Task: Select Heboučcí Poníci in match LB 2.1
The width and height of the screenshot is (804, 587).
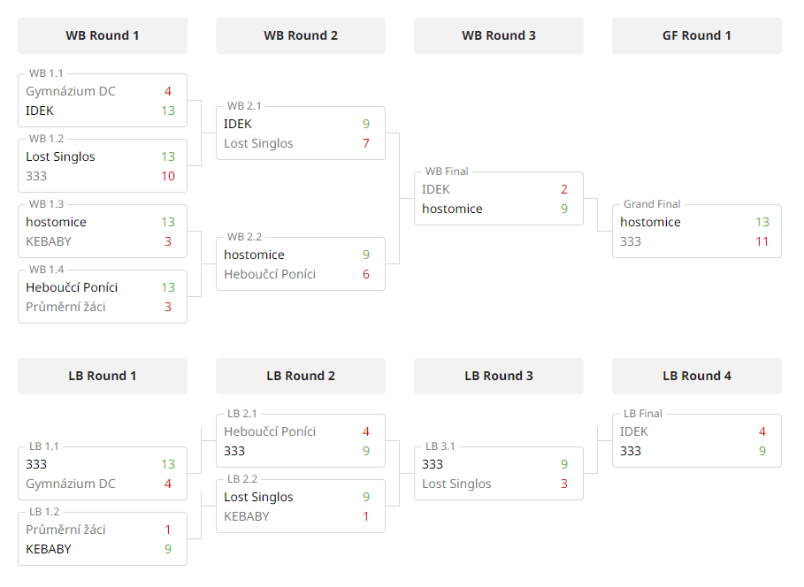Action: pos(270,431)
